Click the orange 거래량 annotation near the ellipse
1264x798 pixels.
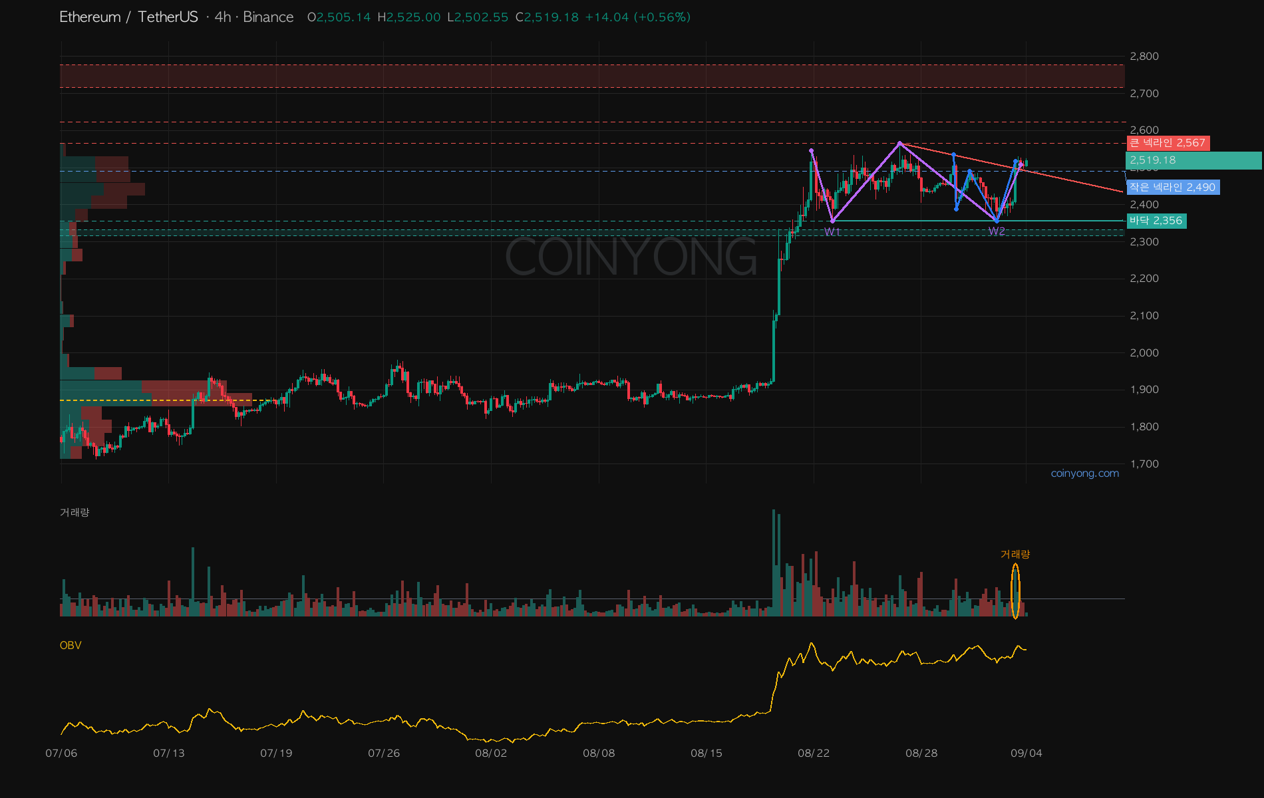pos(1015,554)
